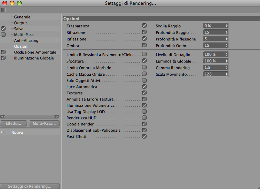
Task: Click the right arrow of horizontal scrollbar
Action: click(x=57, y=117)
